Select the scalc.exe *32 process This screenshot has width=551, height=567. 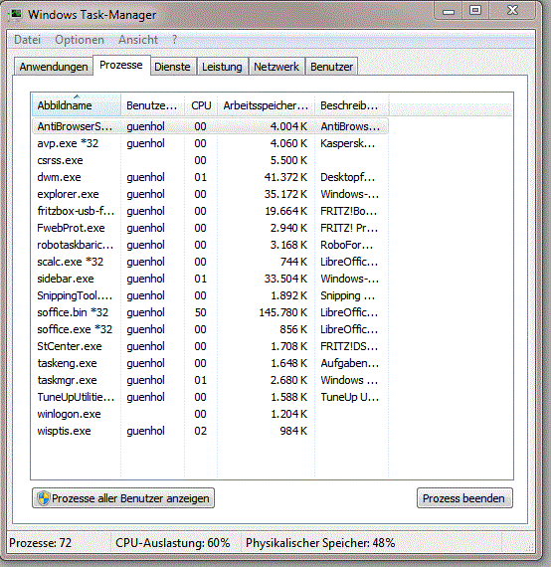click(210, 262)
